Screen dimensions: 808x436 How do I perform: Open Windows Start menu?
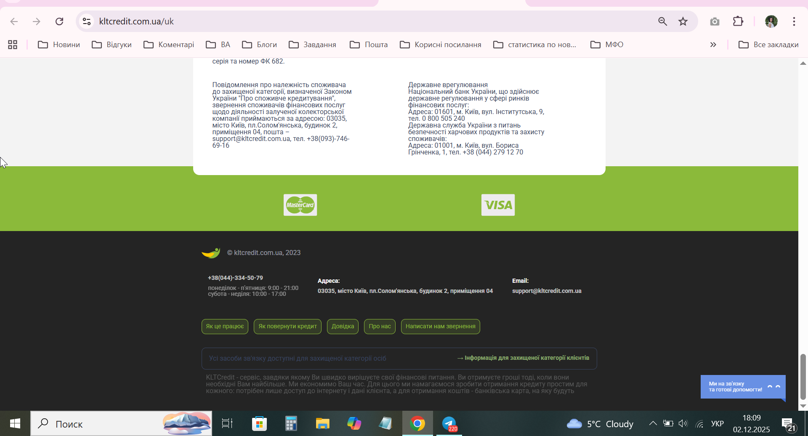coord(15,423)
